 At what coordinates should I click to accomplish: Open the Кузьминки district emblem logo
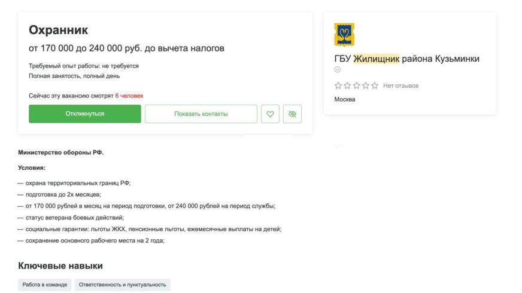click(x=344, y=35)
